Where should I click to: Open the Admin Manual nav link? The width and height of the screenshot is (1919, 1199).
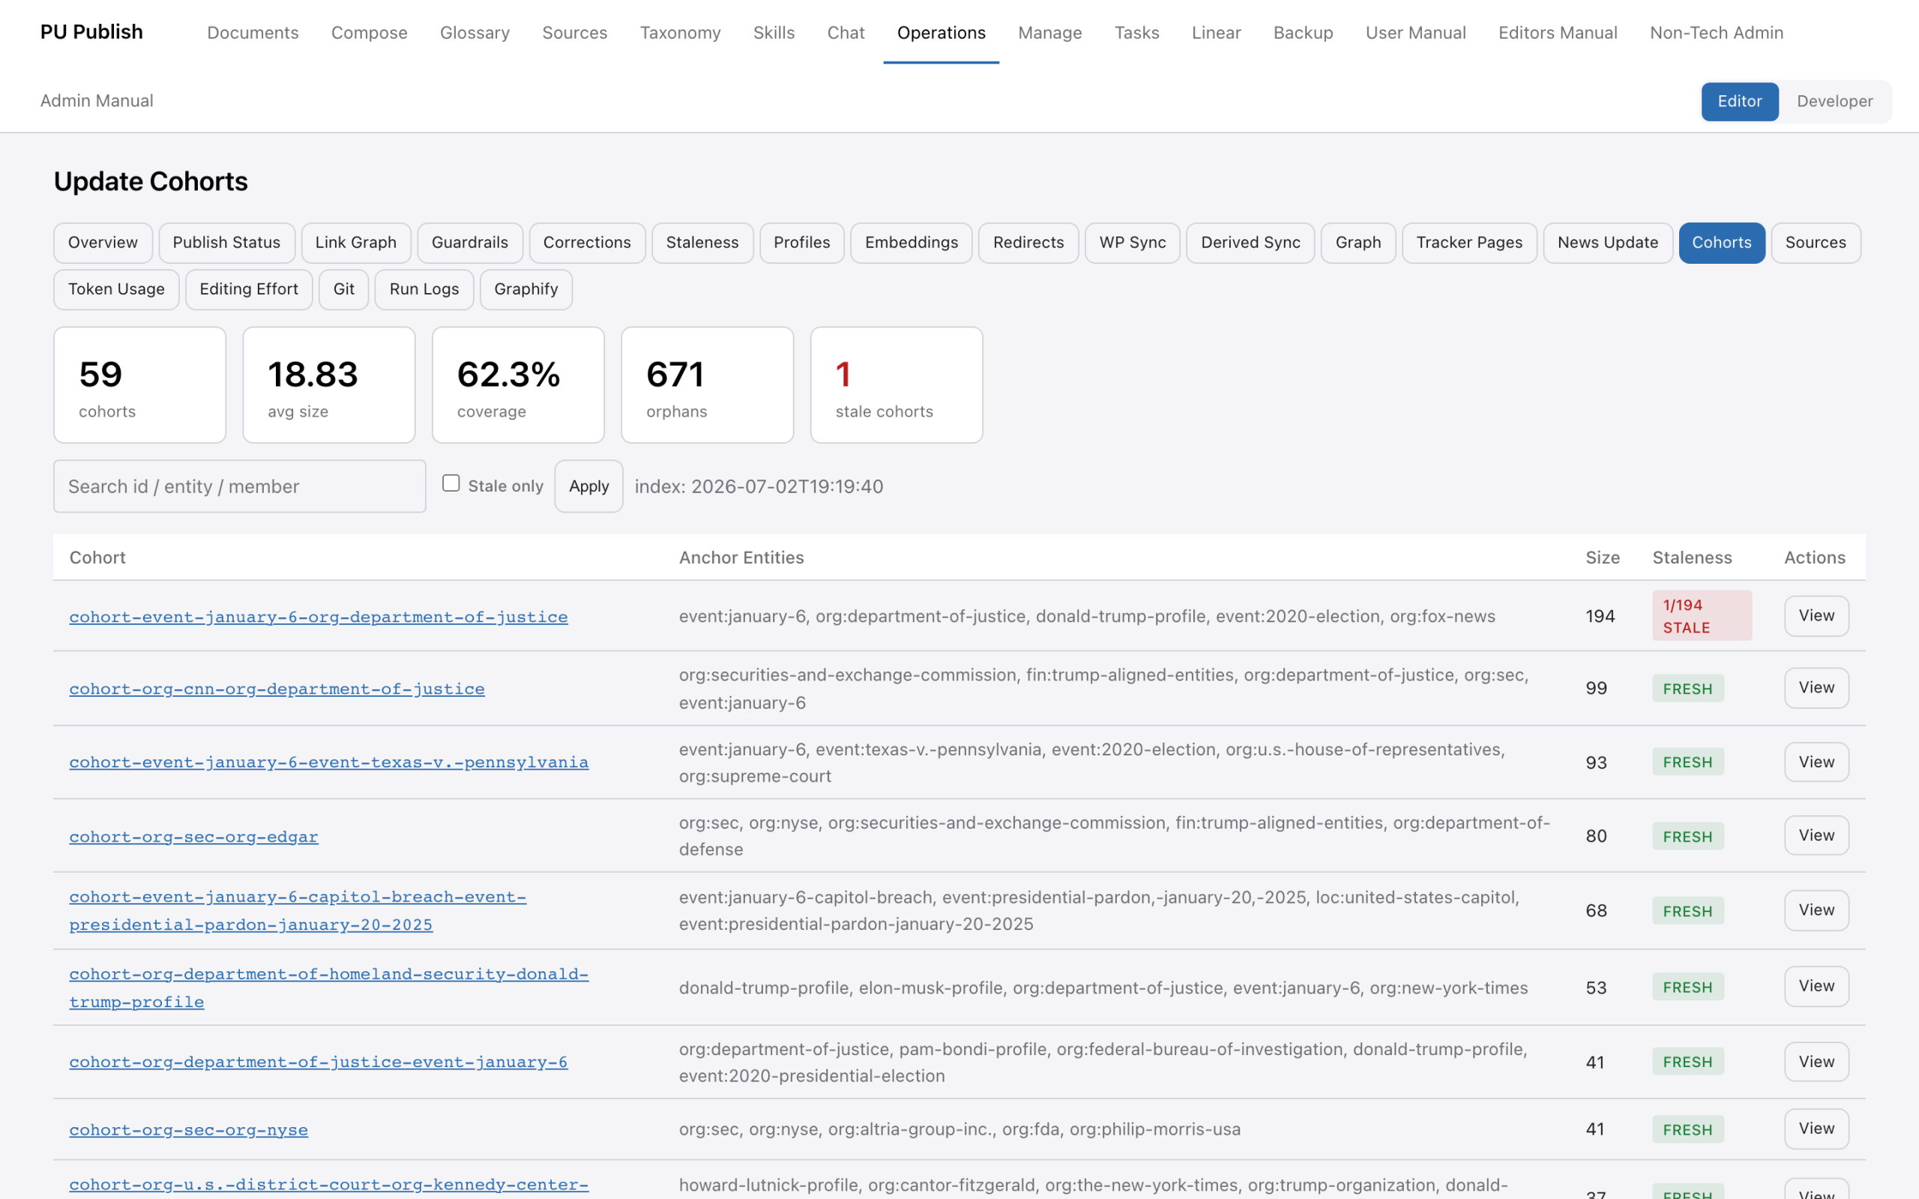point(97,100)
